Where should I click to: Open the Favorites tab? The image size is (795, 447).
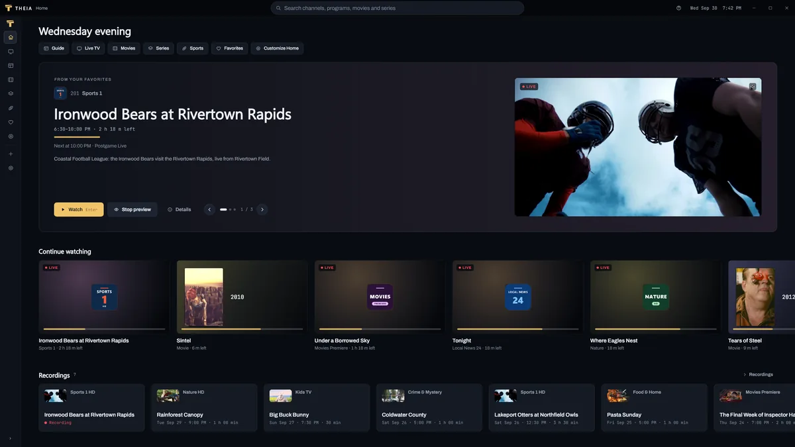[x=230, y=48]
